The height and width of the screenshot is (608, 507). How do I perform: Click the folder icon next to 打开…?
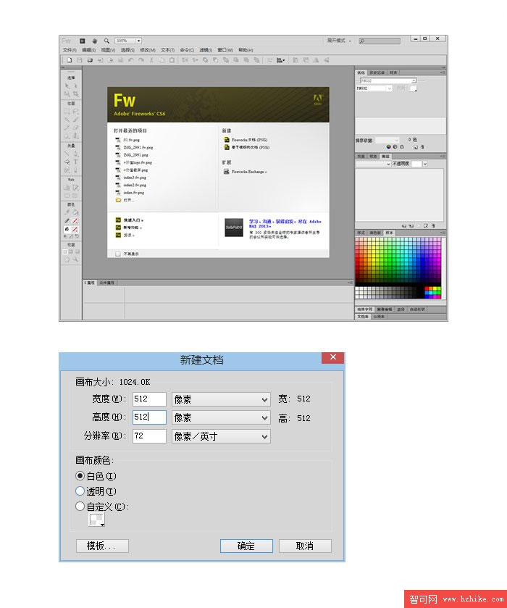pos(118,200)
